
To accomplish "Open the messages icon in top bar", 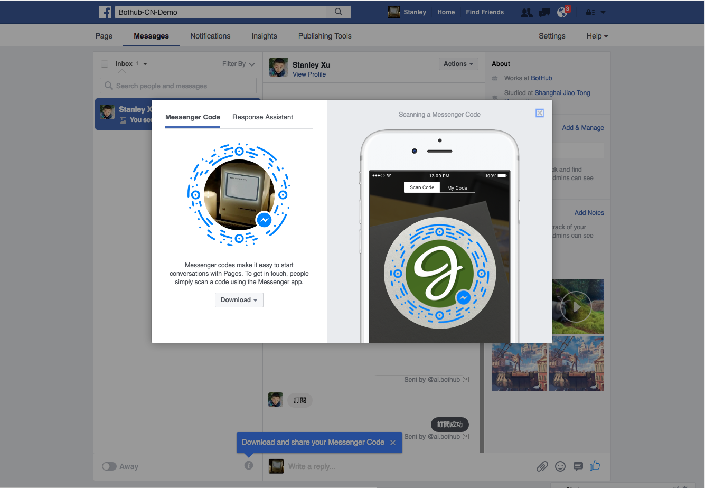I will (x=544, y=12).
